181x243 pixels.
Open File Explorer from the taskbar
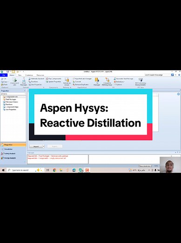[x=61, y=170]
